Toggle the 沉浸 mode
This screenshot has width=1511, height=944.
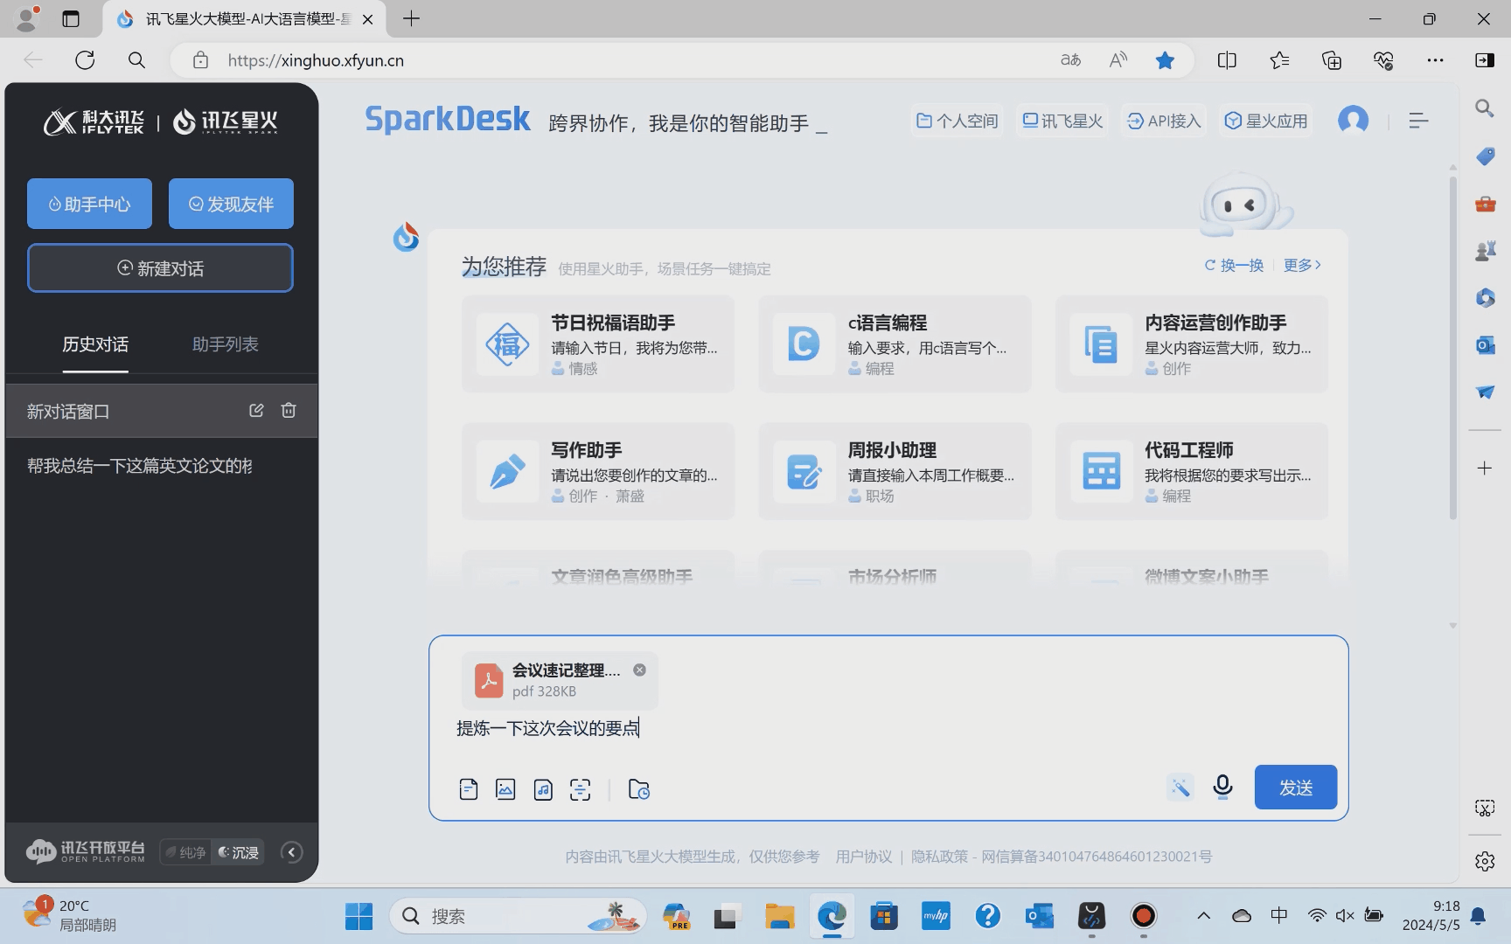pos(239,852)
